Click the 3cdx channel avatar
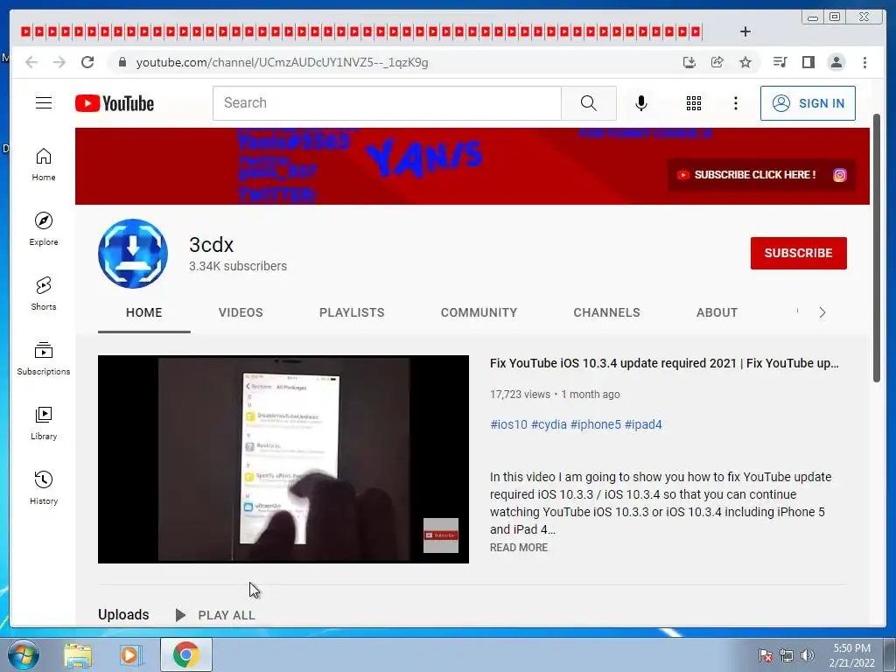 (x=133, y=254)
